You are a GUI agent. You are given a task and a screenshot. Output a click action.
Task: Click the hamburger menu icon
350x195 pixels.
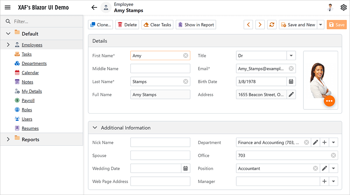(x=7, y=7)
